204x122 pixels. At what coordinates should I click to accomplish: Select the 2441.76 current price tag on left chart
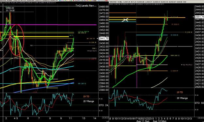(x=104, y=38)
